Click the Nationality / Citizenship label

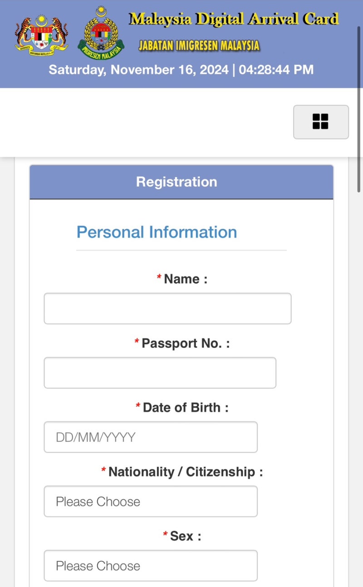click(x=186, y=472)
